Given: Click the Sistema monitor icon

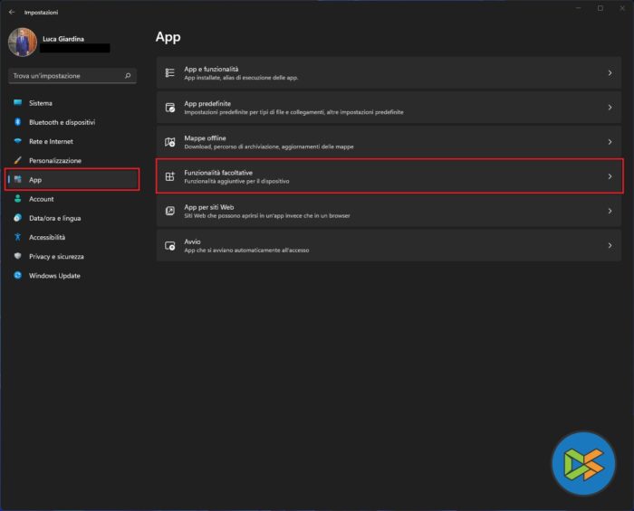Looking at the screenshot, I should click(x=17, y=103).
